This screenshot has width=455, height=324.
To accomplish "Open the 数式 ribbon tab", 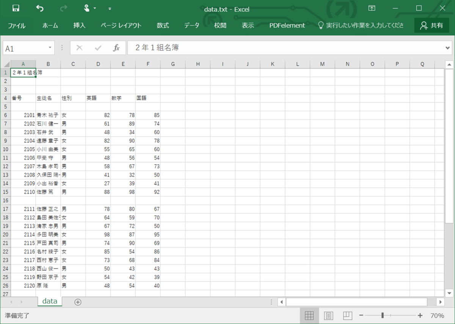I will (163, 25).
